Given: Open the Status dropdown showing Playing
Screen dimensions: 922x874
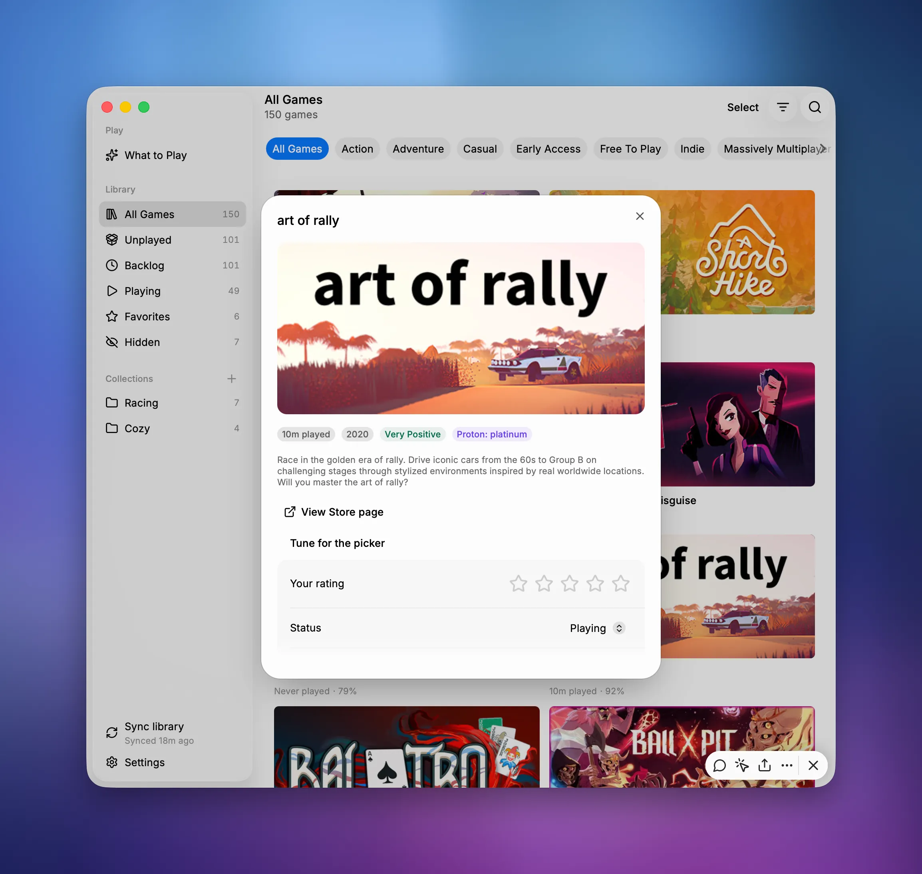Looking at the screenshot, I should tap(598, 628).
